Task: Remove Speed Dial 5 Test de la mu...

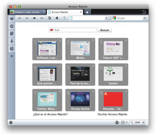Action: pyautogui.click(x=93, y=66)
